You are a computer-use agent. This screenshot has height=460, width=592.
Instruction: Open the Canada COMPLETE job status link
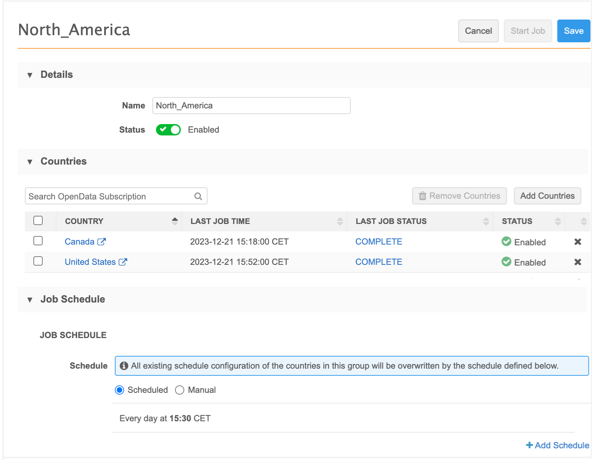(x=378, y=242)
